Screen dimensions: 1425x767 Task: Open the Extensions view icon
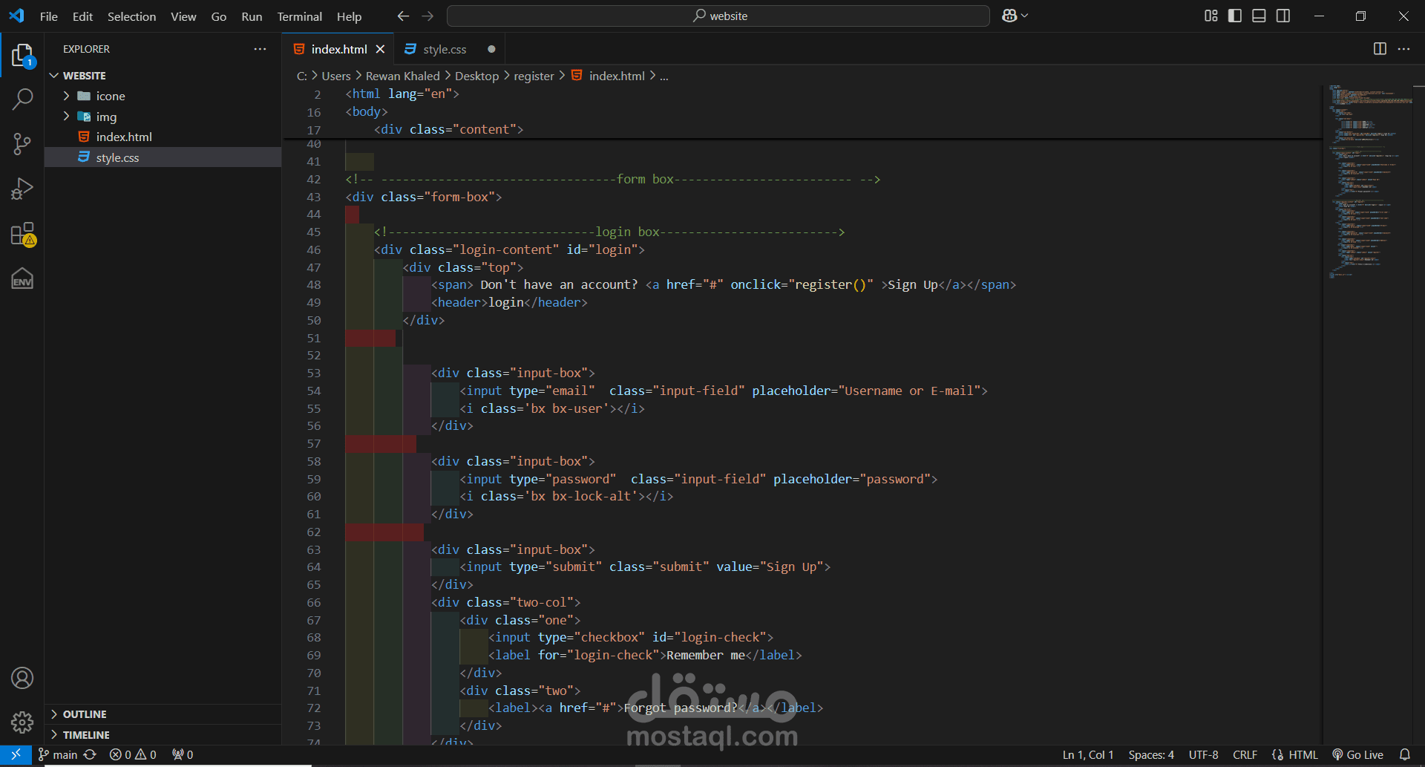(x=22, y=234)
